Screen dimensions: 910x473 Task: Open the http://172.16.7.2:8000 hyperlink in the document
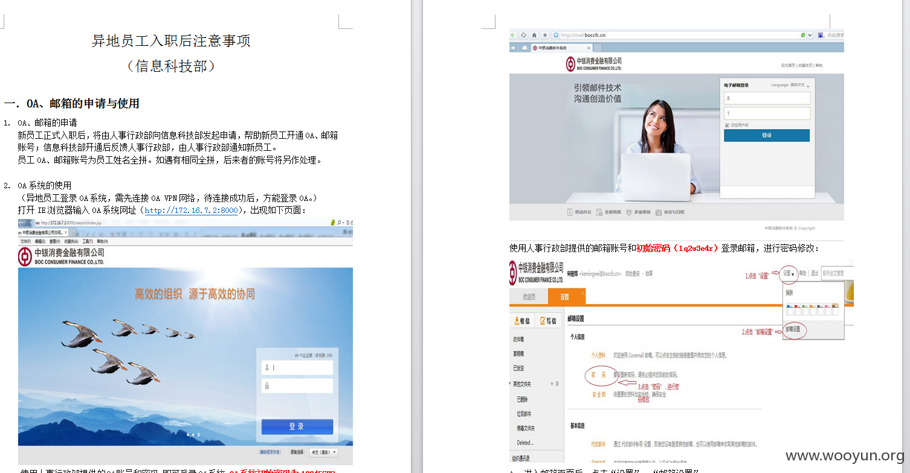[191, 211]
